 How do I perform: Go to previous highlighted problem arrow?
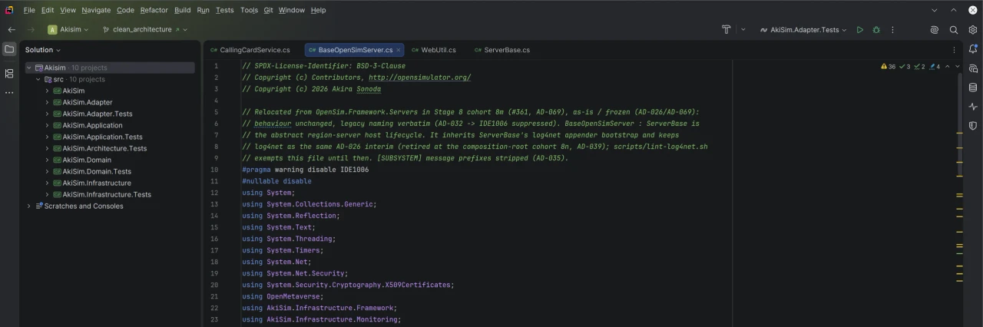pos(947,67)
